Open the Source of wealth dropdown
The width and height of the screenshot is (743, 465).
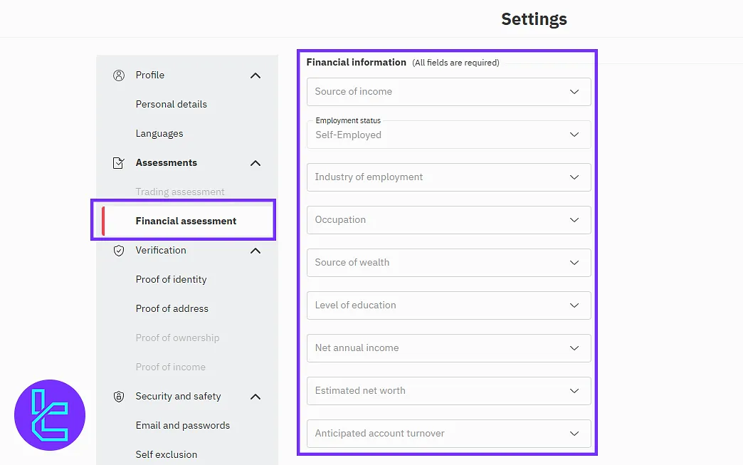click(x=449, y=263)
